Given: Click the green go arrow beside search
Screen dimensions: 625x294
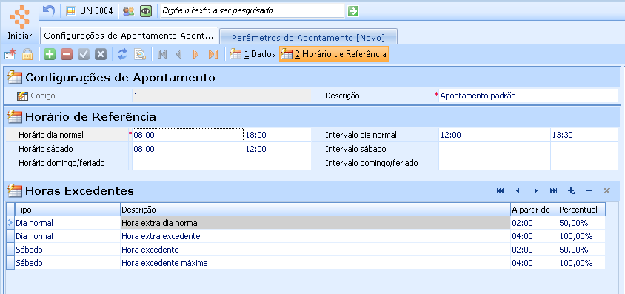Looking at the screenshot, I should 352,11.
